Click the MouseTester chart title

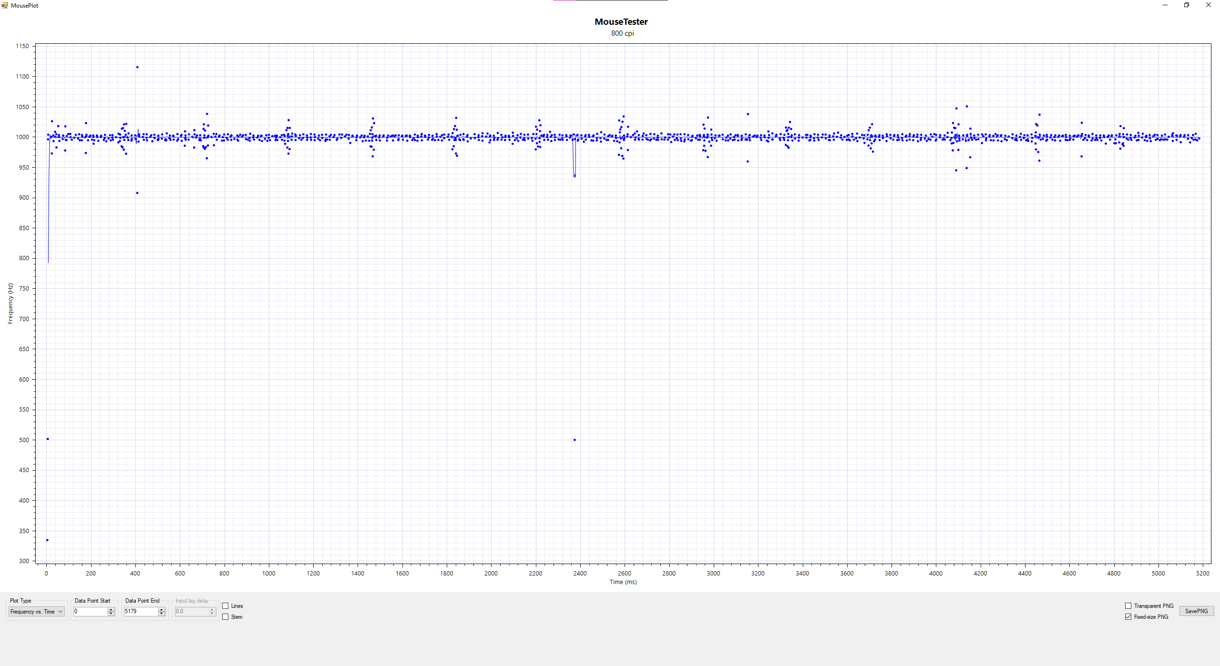(621, 22)
